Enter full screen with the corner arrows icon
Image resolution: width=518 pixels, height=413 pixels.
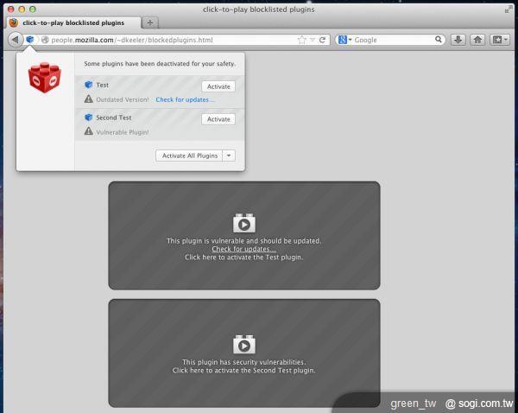click(509, 10)
